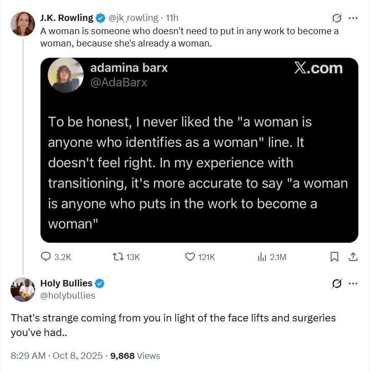
Task: Click the Grok icon on Rowling's post
Action: pos(336,18)
